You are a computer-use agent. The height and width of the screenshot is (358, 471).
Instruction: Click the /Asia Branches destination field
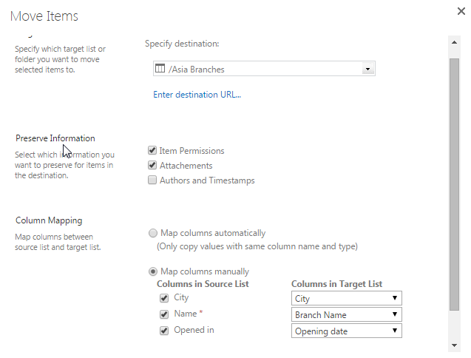pos(264,69)
